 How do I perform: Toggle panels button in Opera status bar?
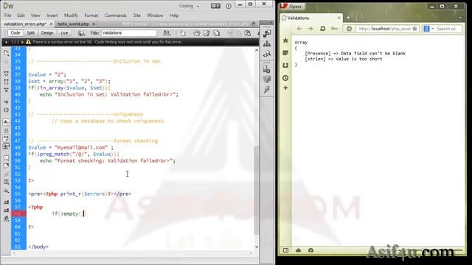point(285,250)
